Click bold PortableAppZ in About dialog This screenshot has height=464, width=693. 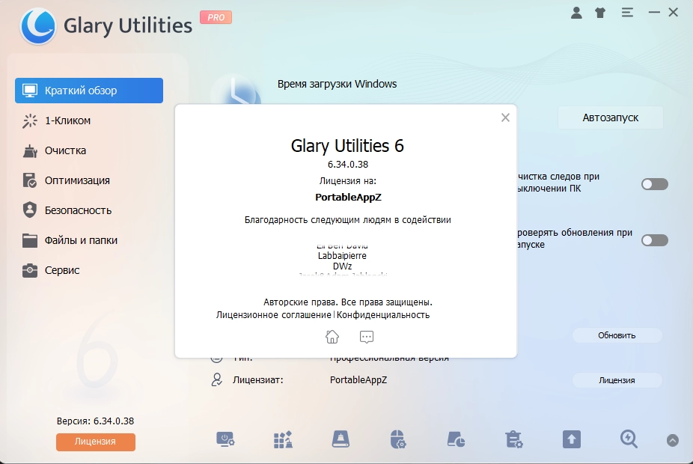pos(348,197)
